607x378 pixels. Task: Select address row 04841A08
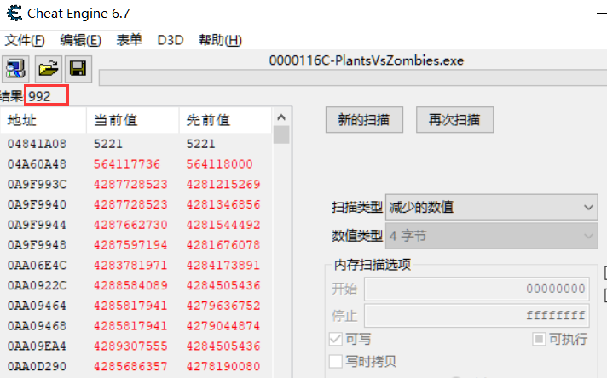pyautogui.click(x=136, y=144)
